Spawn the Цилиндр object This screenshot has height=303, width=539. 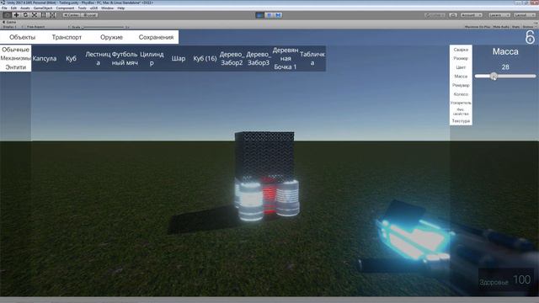click(x=152, y=58)
